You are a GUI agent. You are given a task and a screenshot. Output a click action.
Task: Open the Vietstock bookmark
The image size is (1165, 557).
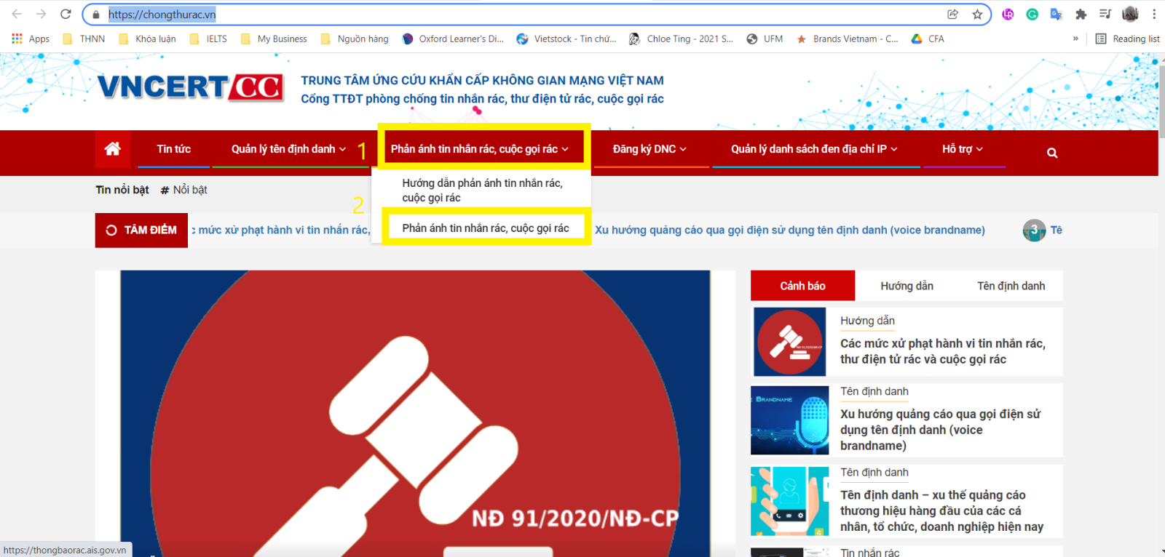click(x=566, y=39)
